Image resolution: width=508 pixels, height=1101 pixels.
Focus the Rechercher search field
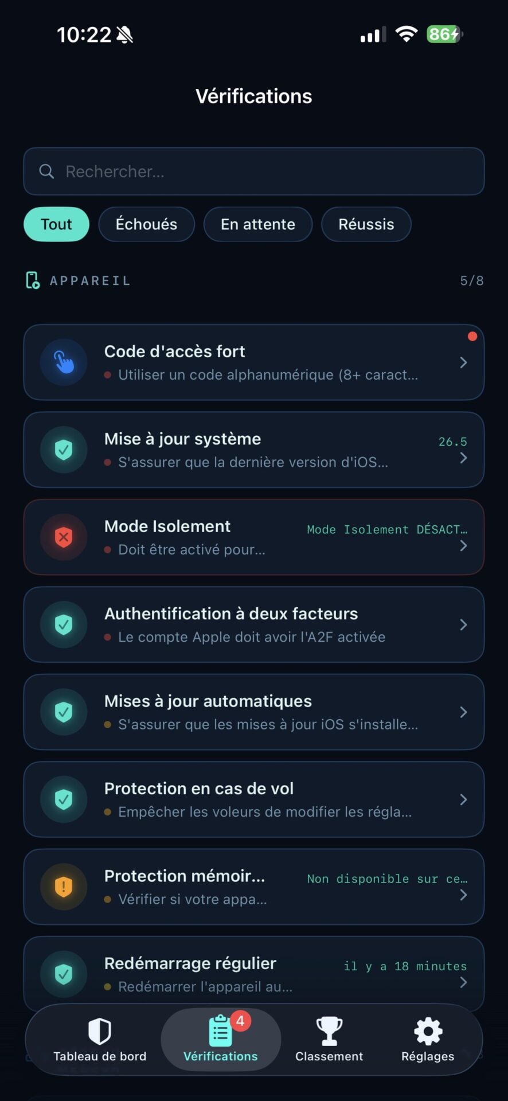[x=264, y=171]
